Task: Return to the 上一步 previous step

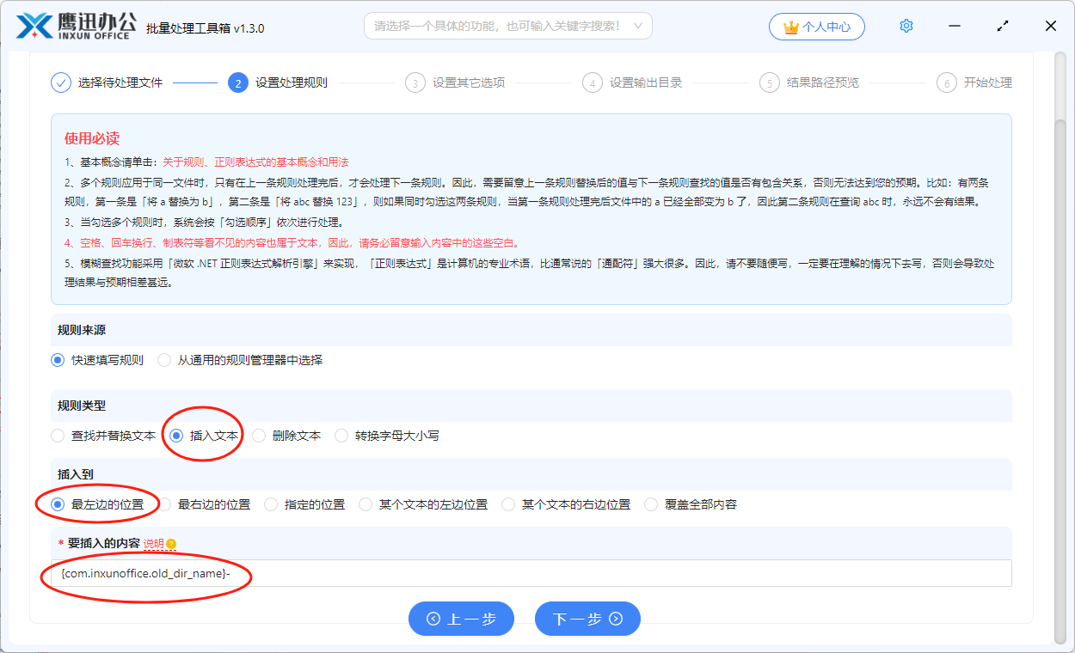Action: (461, 619)
